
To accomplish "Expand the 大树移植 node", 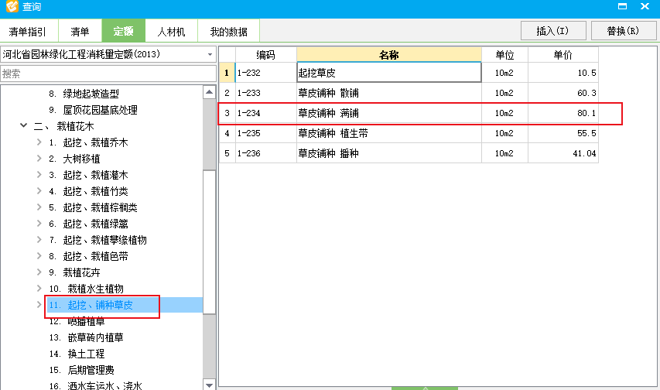I will 39,159.
